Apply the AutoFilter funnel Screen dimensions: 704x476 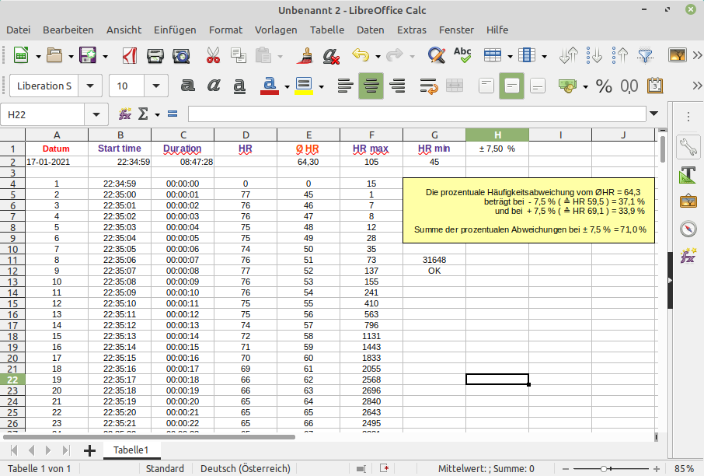tap(645, 56)
